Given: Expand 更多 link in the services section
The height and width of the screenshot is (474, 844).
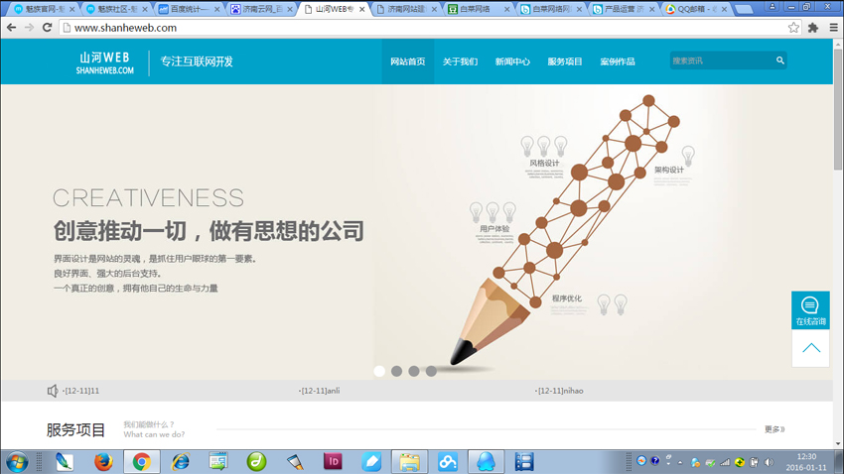Looking at the screenshot, I should click(x=774, y=429).
